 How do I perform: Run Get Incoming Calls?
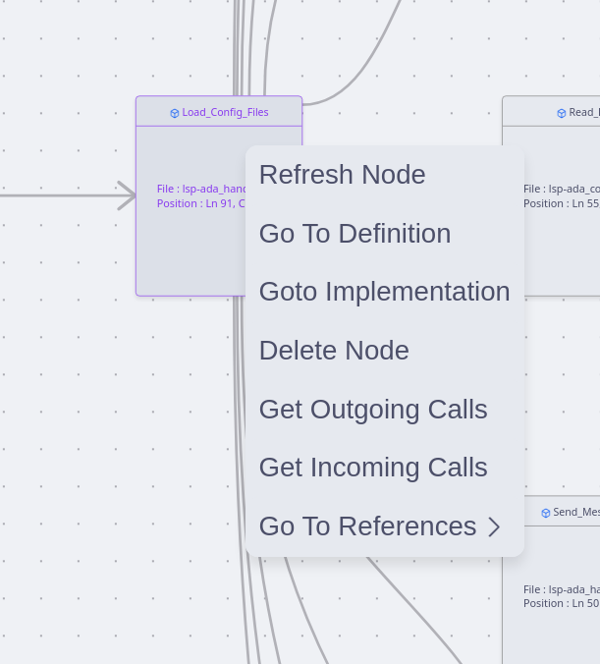(373, 468)
